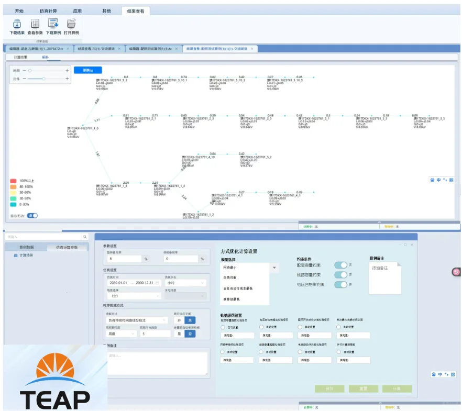Select 自动设置 radio under 电压合格率越出松弛惩罚

tap(261, 327)
